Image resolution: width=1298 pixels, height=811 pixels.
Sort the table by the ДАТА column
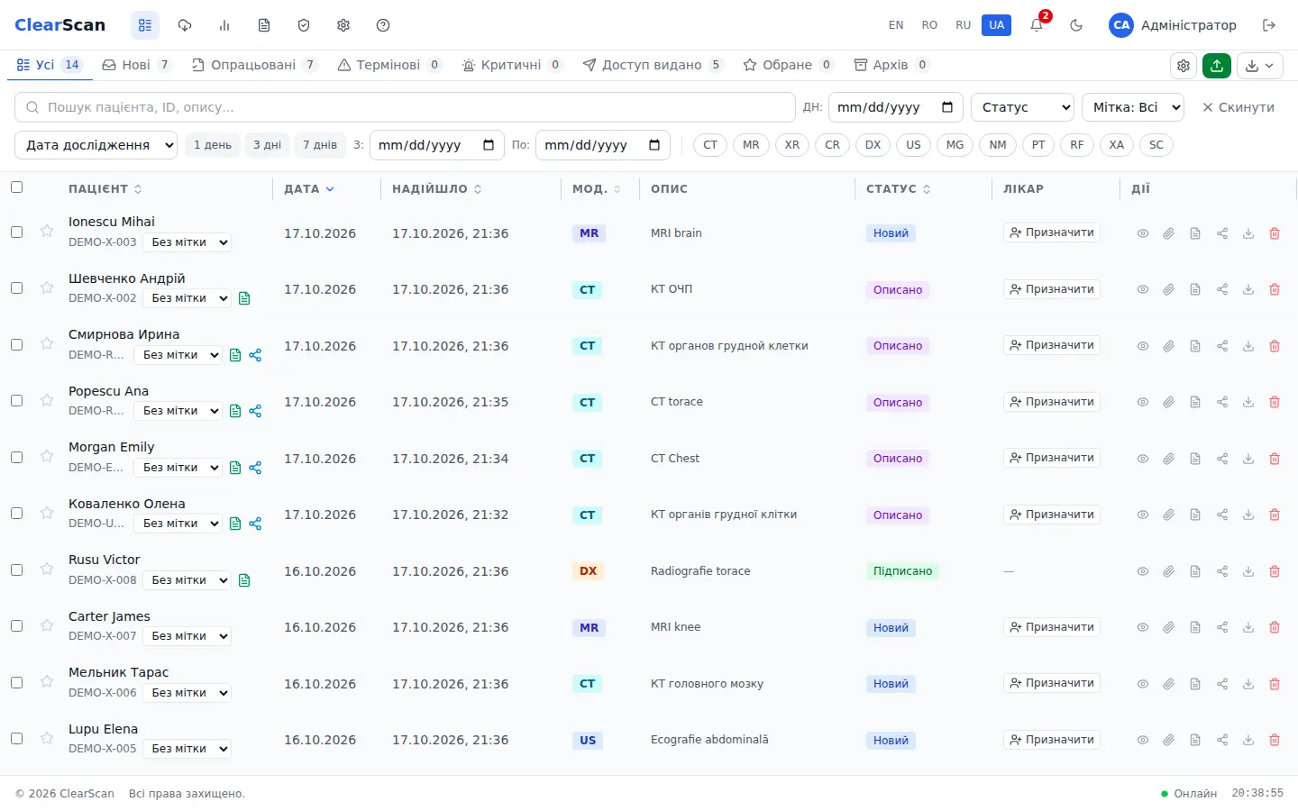pos(309,189)
